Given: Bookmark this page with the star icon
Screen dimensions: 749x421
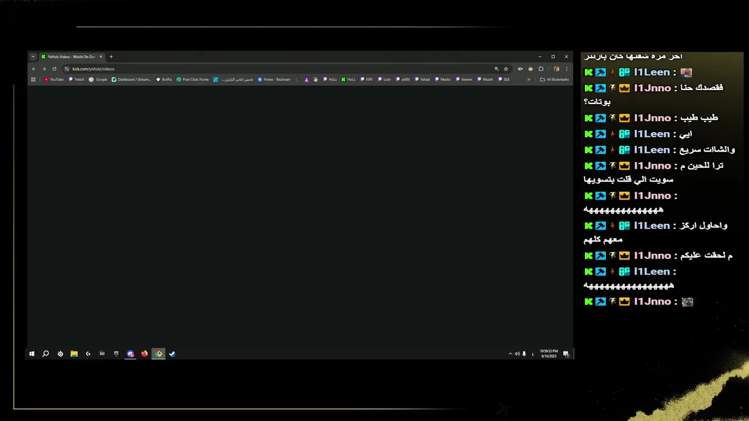Looking at the screenshot, I should 506,69.
